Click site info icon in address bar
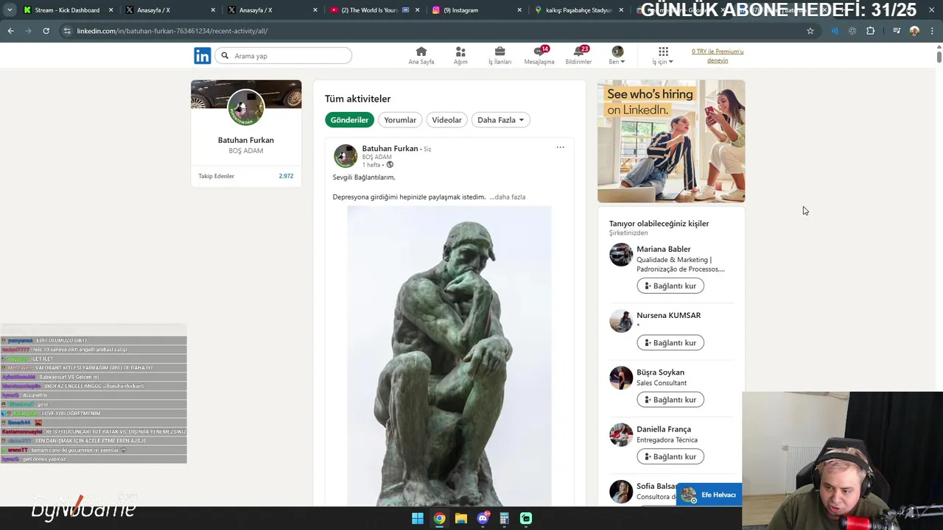 coord(67,31)
